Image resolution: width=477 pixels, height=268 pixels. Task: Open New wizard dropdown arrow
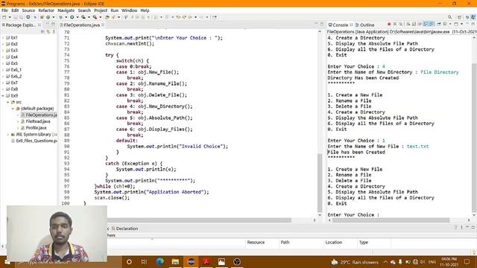10,17
